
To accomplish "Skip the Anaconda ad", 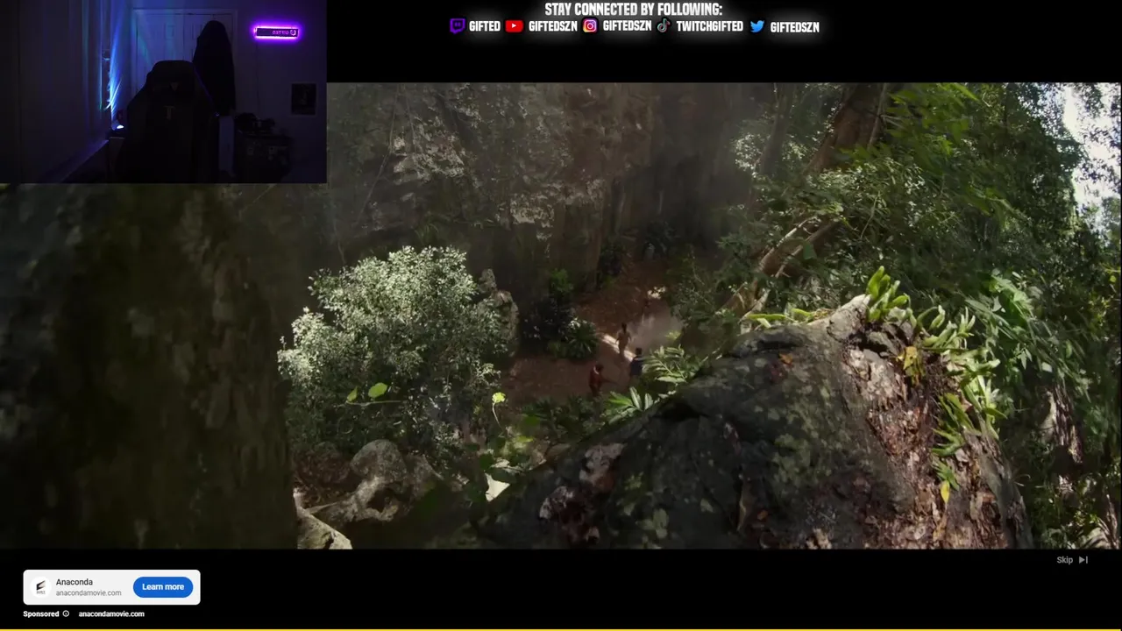I will tap(1072, 560).
